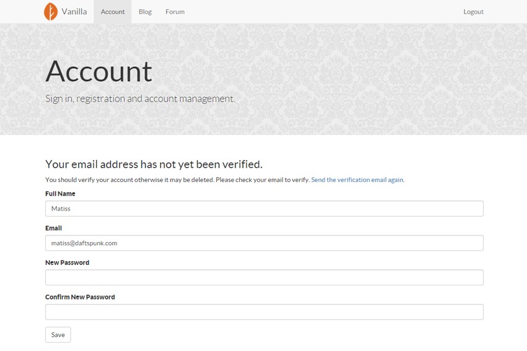Open the Forum navigation link
527x351 pixels.
175,12
